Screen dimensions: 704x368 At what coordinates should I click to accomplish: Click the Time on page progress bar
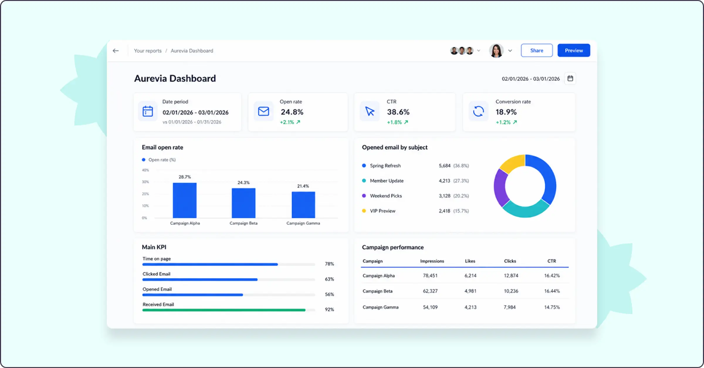point(229,264)
